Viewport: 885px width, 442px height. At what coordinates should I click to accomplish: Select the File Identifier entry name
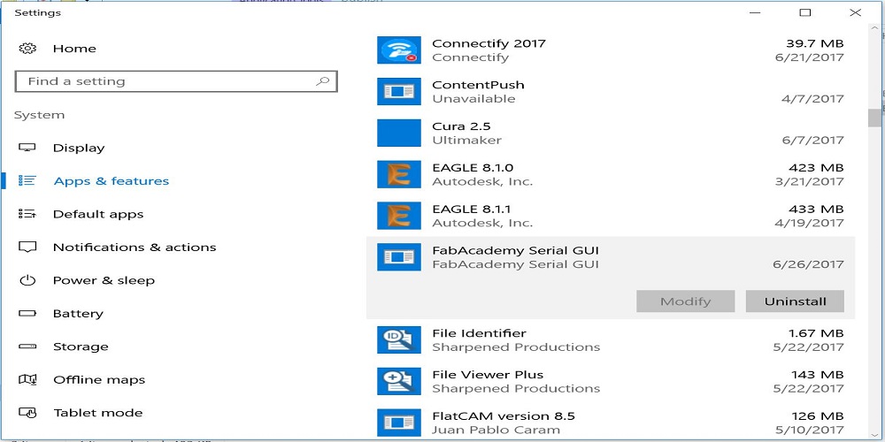click(479, 333)
